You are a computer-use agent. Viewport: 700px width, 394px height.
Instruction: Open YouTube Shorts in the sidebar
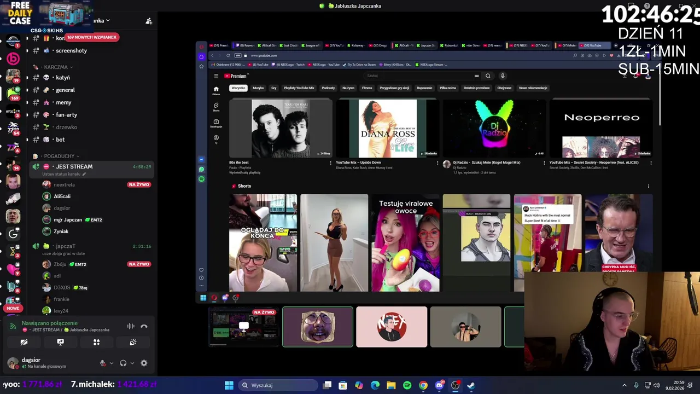point(216,107)
